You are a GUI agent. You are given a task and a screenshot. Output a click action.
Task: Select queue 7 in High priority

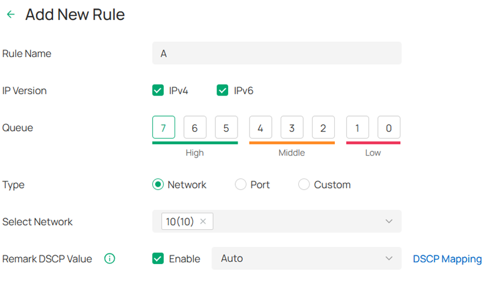point(163,127)
